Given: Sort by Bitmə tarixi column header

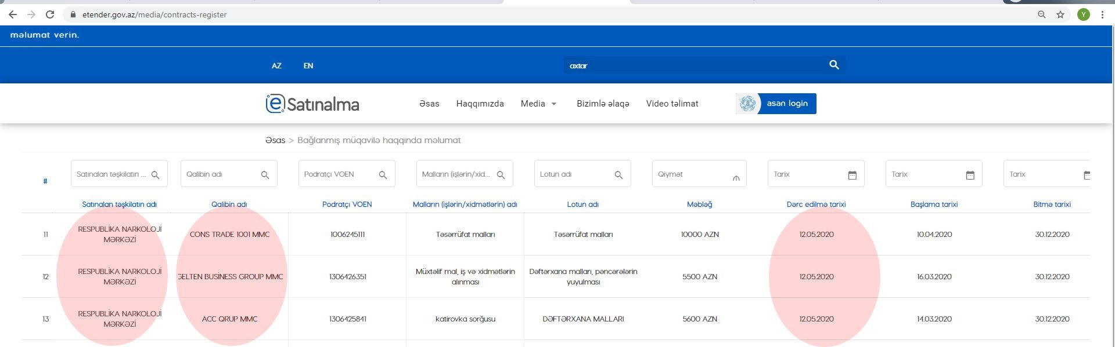Looking at the screenshot, I should tap(1052, 204).
